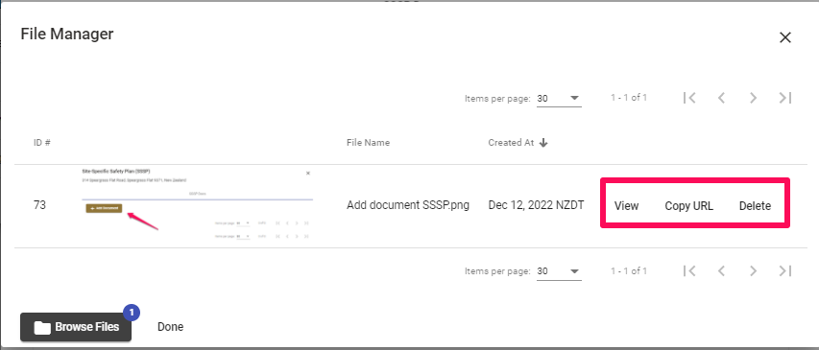This screenshot has width=819, height=350.
Task: Open the Browse Files button
Action: 76,327
